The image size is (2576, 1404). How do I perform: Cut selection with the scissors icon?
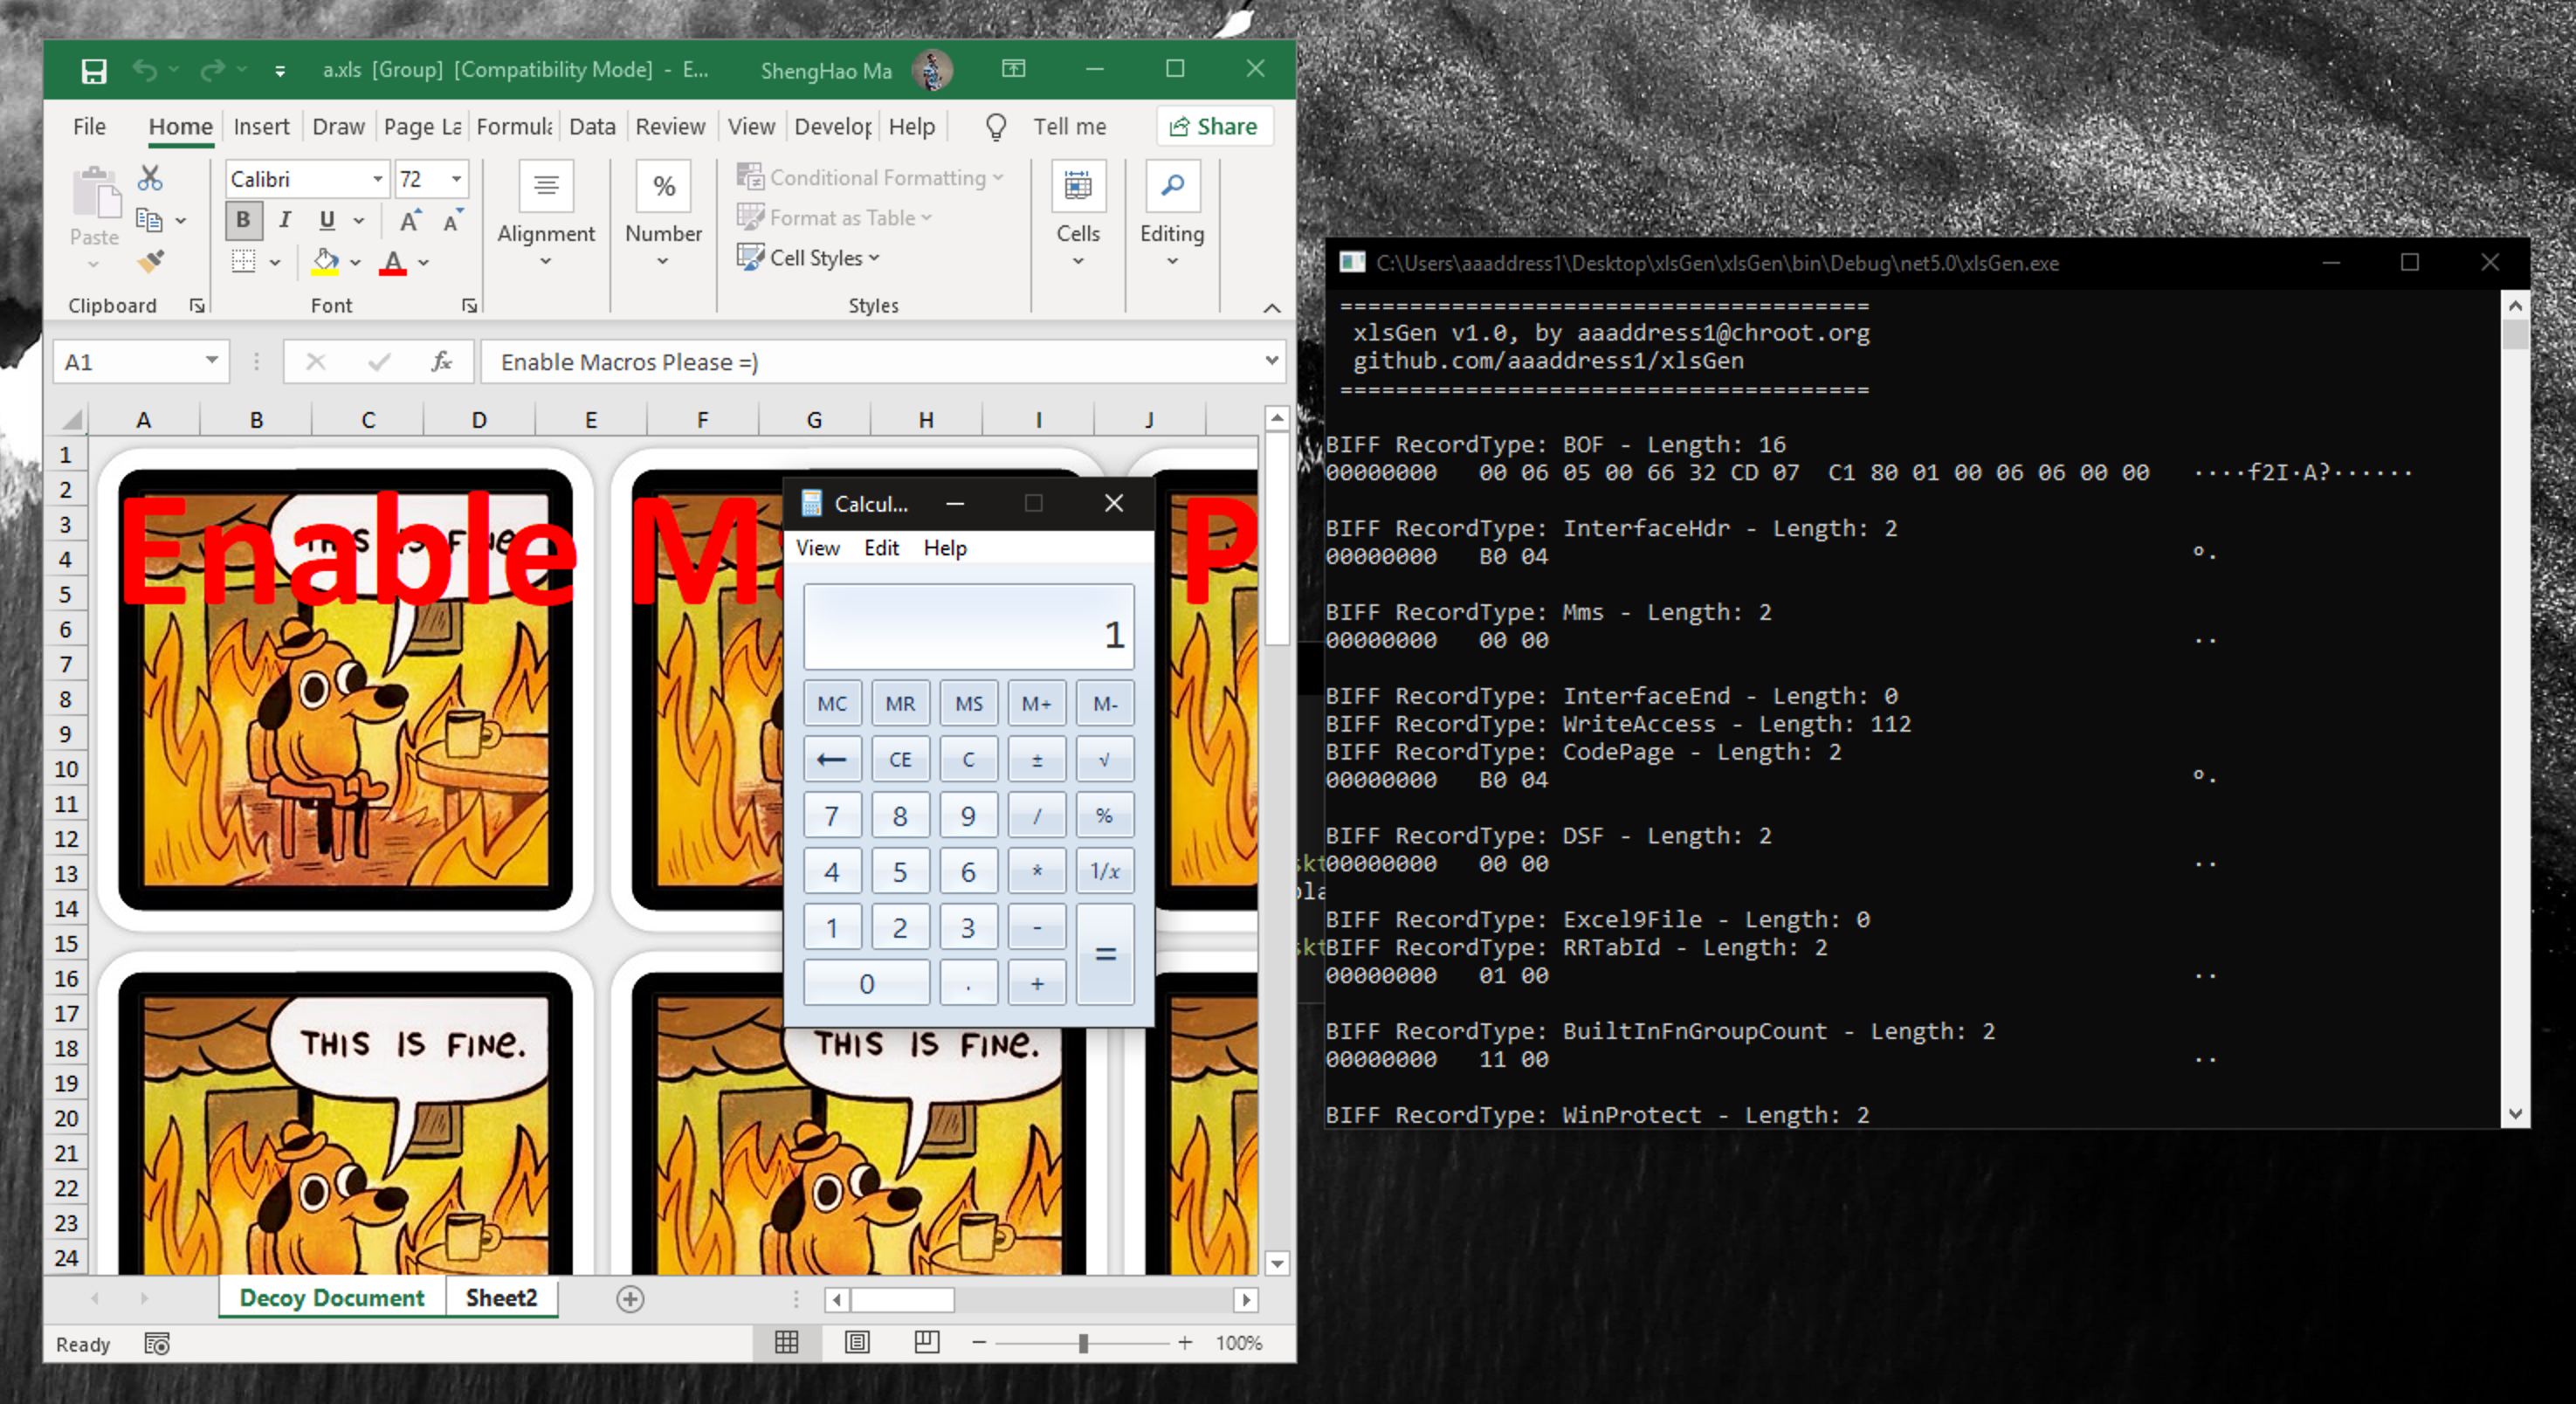tap(150, 178)
